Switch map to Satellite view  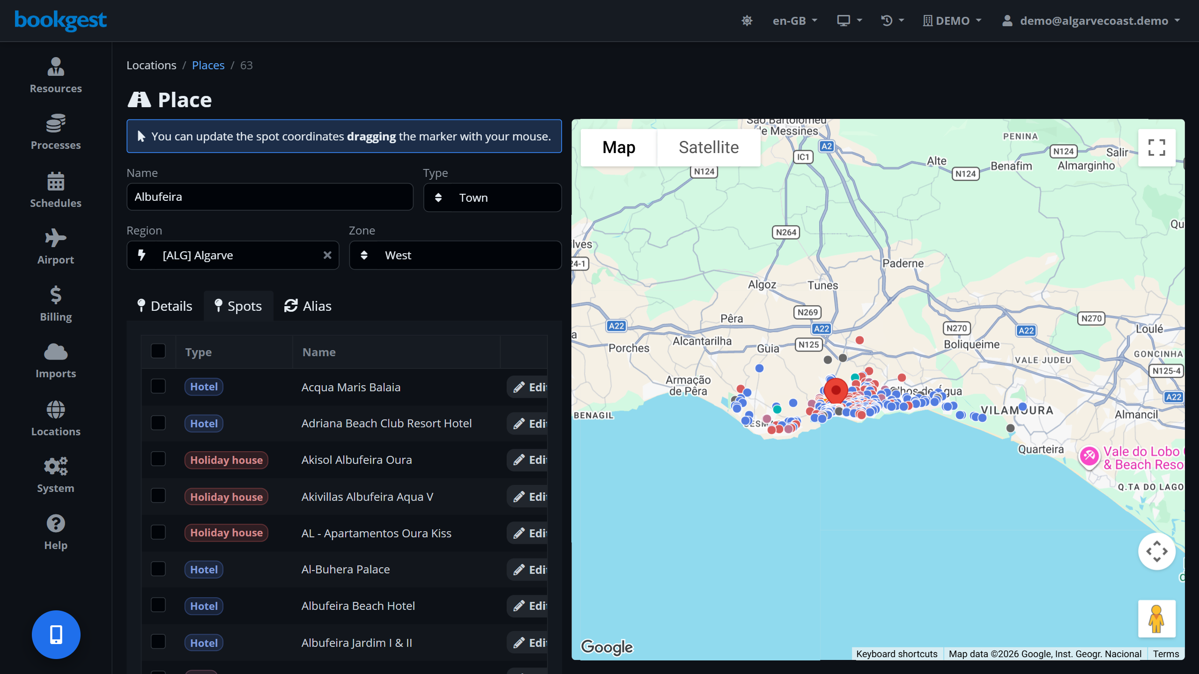[x=709, y=147]
